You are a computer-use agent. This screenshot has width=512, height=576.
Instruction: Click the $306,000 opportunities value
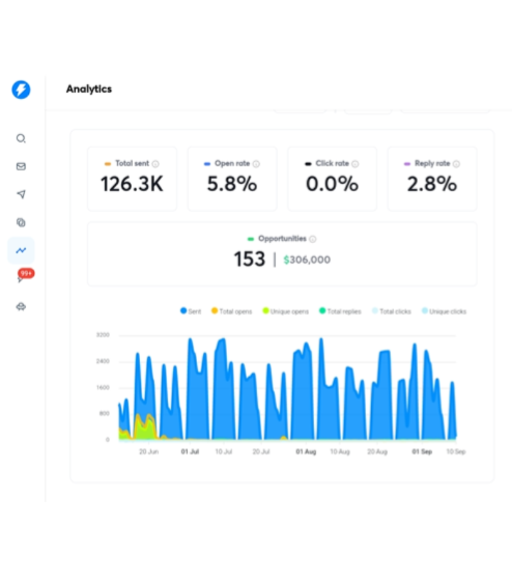pos(307,260)
